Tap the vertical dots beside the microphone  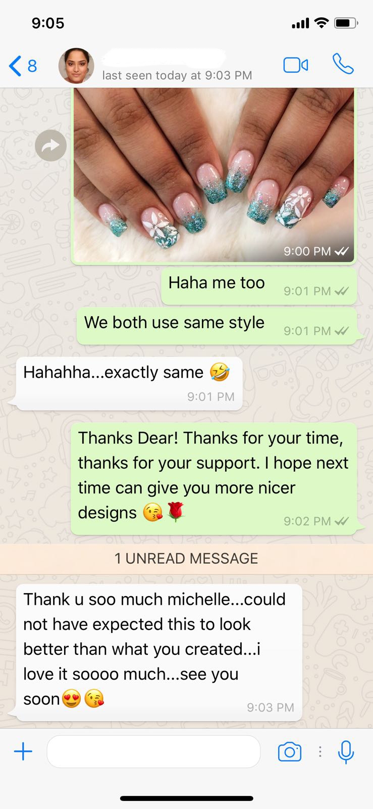click(320, 752)
